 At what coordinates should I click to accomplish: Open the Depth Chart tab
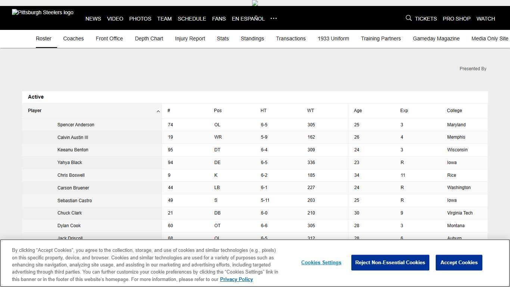click(x=149, y=38)
